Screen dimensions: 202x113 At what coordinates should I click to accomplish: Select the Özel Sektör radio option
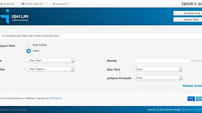[x=29, y=45]
